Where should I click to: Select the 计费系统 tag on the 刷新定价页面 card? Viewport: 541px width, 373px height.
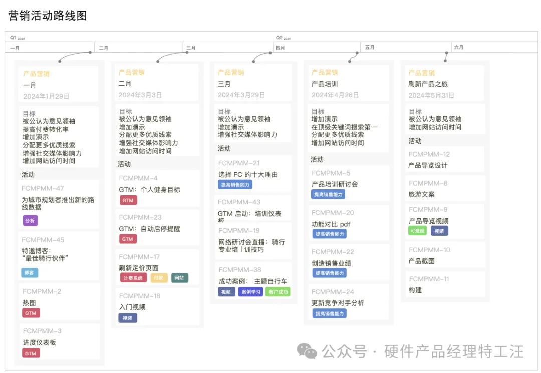click(x=133, y=277)
